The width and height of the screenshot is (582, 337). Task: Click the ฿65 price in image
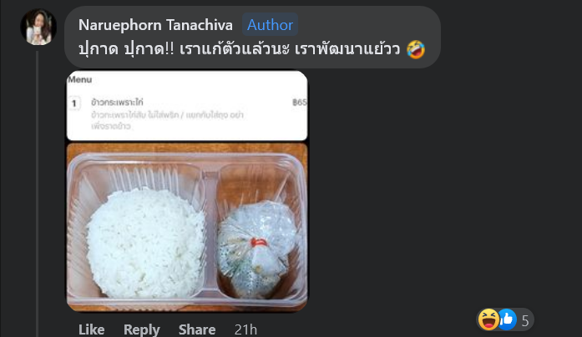click(300, 102)
